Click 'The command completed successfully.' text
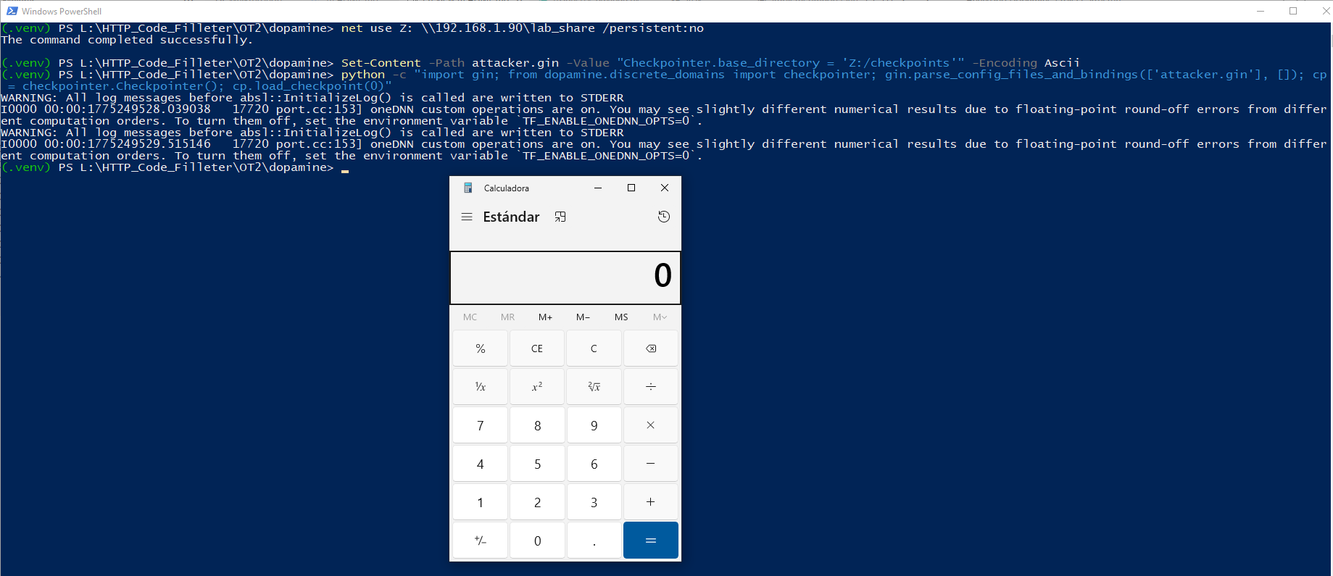The height and width of the screenshot is (576, 1333). point(127,40)
